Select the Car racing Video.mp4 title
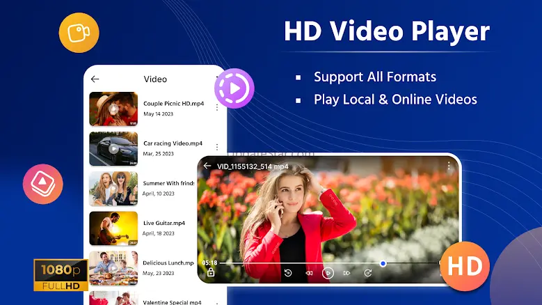542x305 pixels. point(173,143)
